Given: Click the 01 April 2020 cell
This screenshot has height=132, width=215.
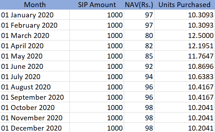Looking at the screenshot, I should click(35, 45).
